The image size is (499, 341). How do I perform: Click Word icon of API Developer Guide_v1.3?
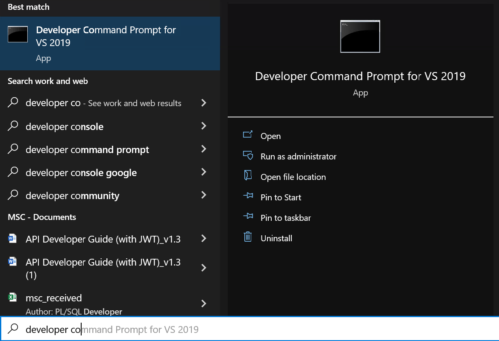point(12,238)
